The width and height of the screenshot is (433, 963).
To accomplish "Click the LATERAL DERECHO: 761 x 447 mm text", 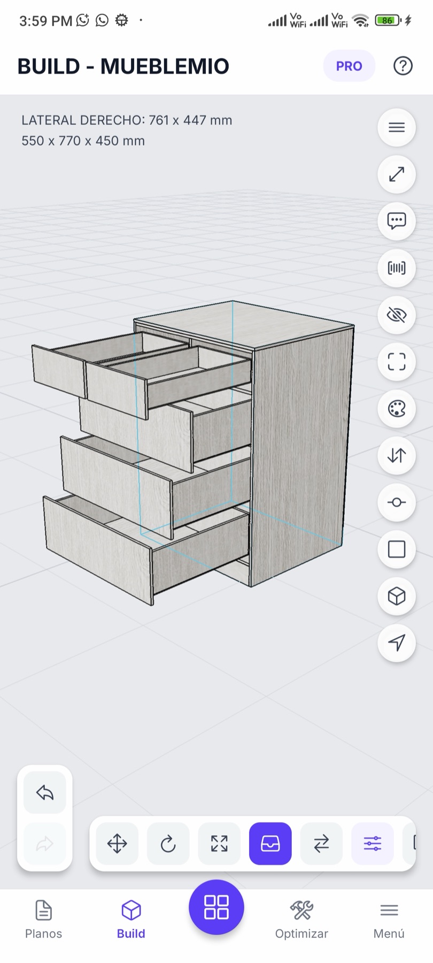I will pos(127,120).
